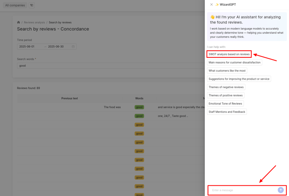Edit the end date 2025-06-30

click(56, 47)
